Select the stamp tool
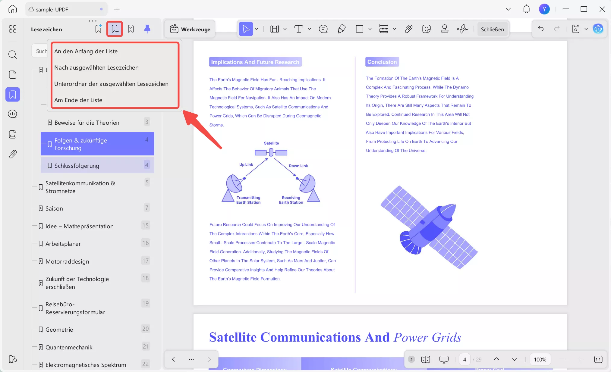611x372 pixels. click(444, 29)
